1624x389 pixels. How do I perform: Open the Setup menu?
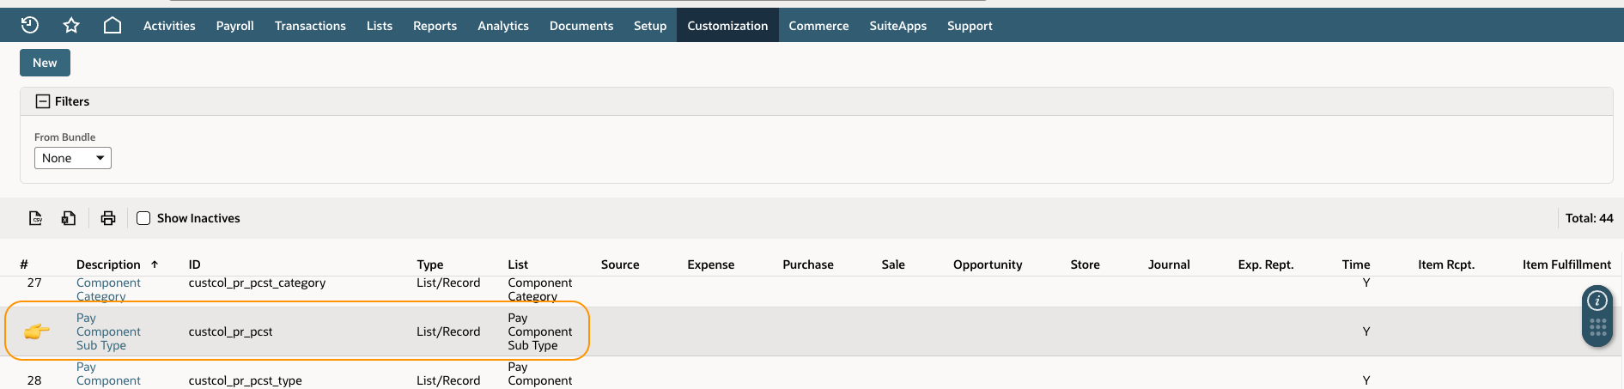[x=650, y=26]
